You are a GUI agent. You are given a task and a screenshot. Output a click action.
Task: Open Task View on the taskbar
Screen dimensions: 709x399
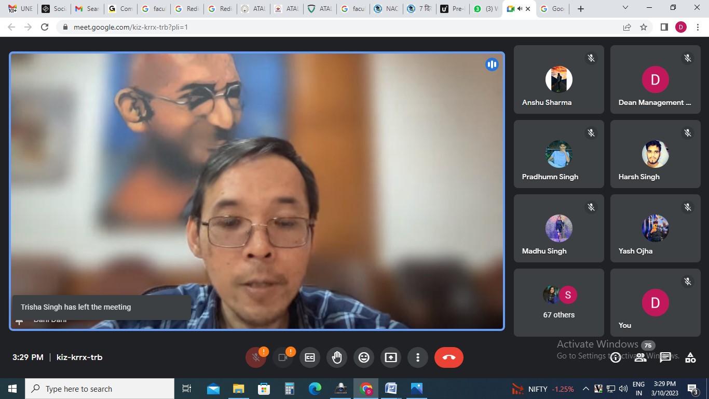tap(187, 389)
